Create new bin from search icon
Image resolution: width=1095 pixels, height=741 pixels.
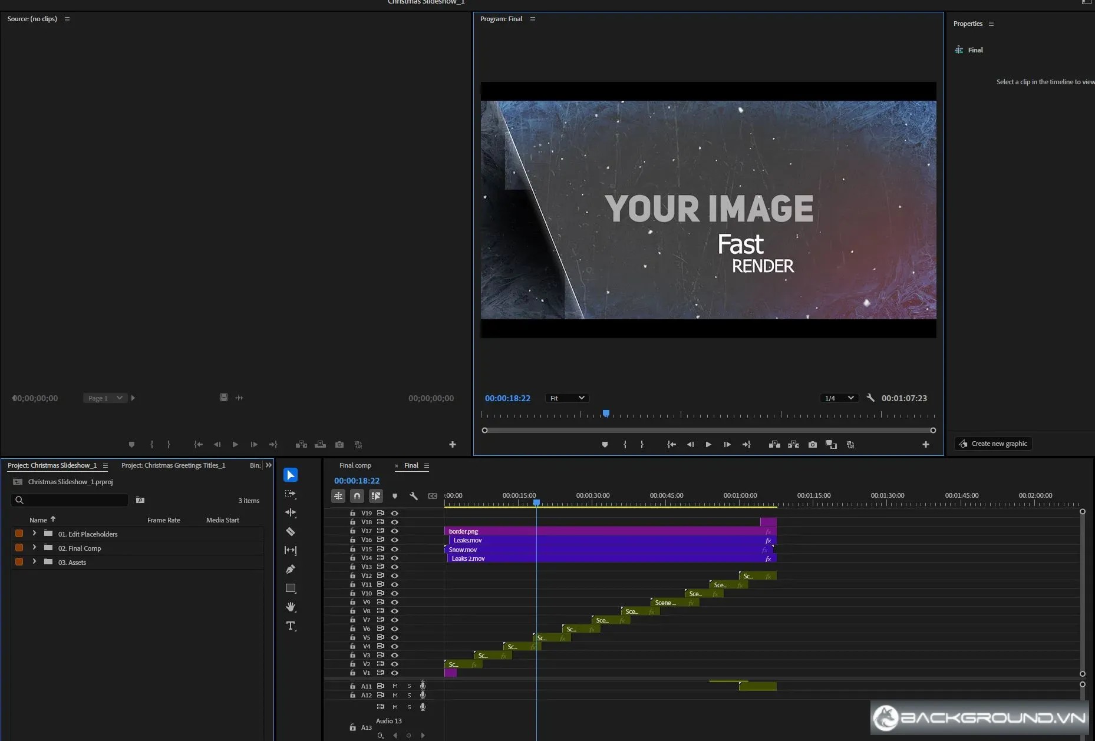coord(140,500)
